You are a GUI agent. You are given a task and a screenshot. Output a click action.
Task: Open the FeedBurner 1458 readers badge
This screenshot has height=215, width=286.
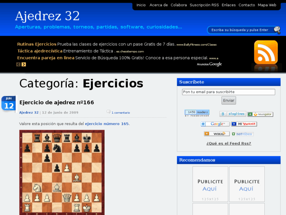point(197,113)
